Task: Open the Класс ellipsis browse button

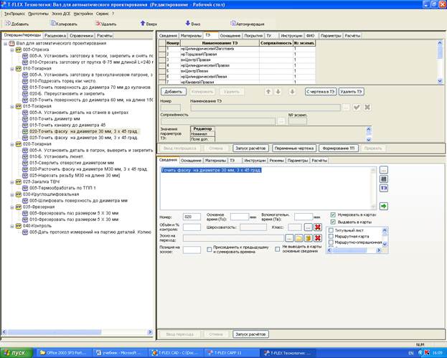Action: [x=309, y=227]
